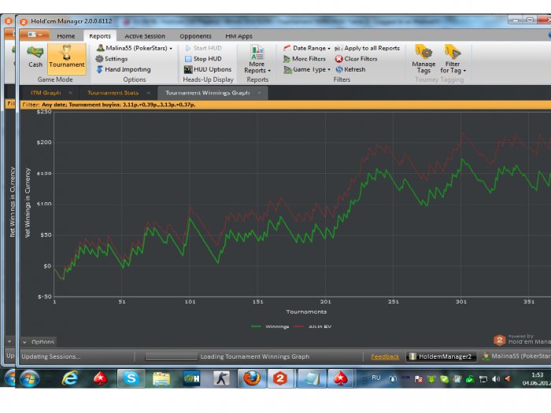Click the orange filter description bar
551x413 pixels.
[285, 105]
